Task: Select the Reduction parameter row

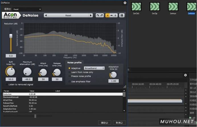Action: pos(63,94)
